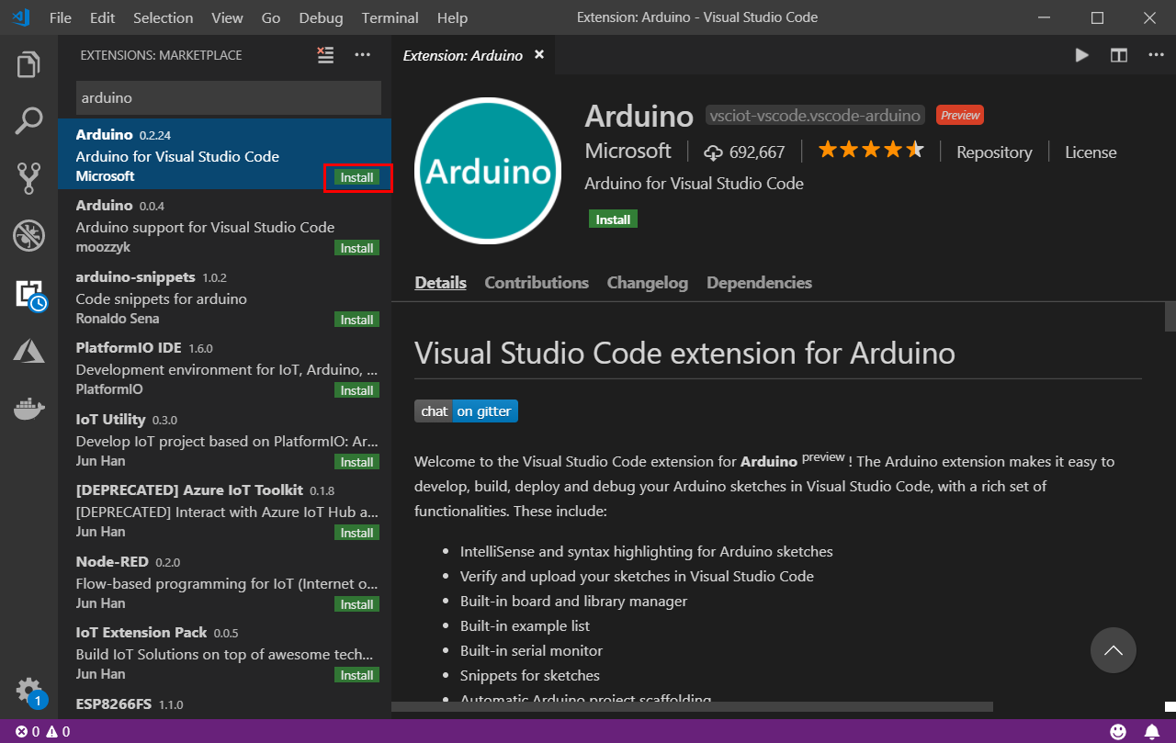Open notifications bell in status bar
The height and width of the screenshot is (743, 1176).
1151,732
